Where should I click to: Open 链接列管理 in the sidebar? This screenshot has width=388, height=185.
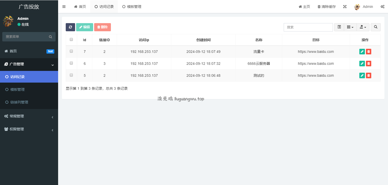[x=19, y=102]
